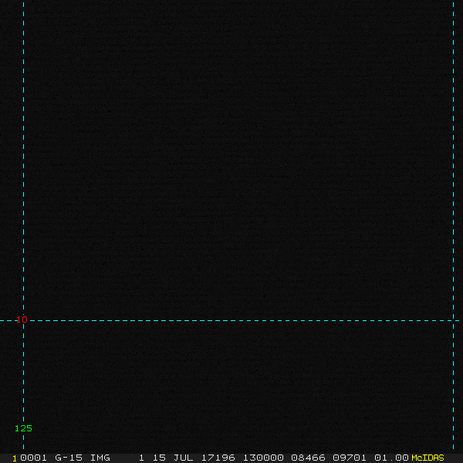The width and height of the screenshot is (463, 463).
Task: Select the IMG text in status bar
Action: [100, 458]
